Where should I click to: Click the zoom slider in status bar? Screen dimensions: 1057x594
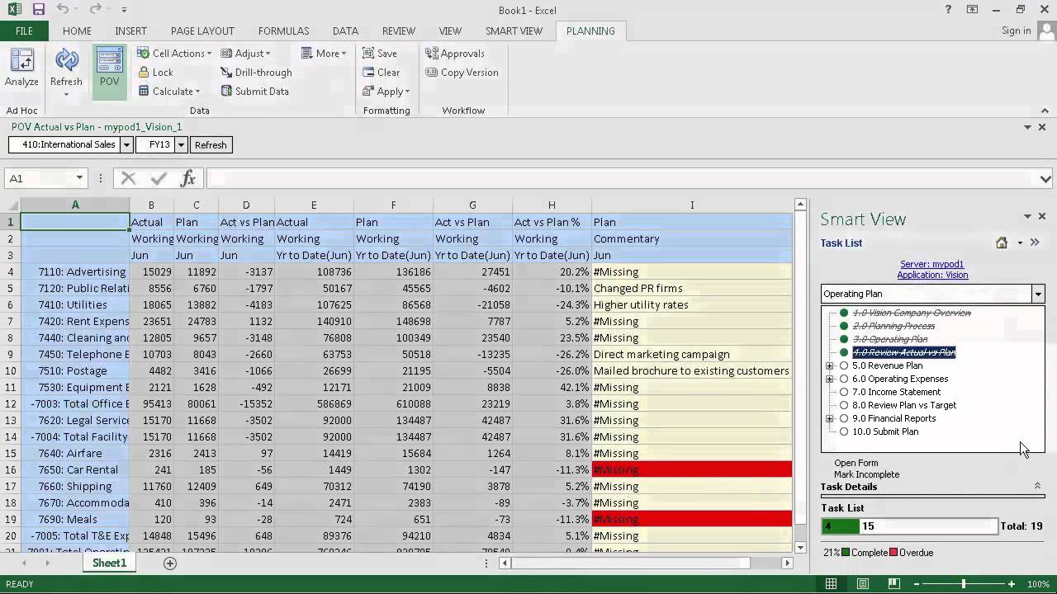[x=963, y=584]
